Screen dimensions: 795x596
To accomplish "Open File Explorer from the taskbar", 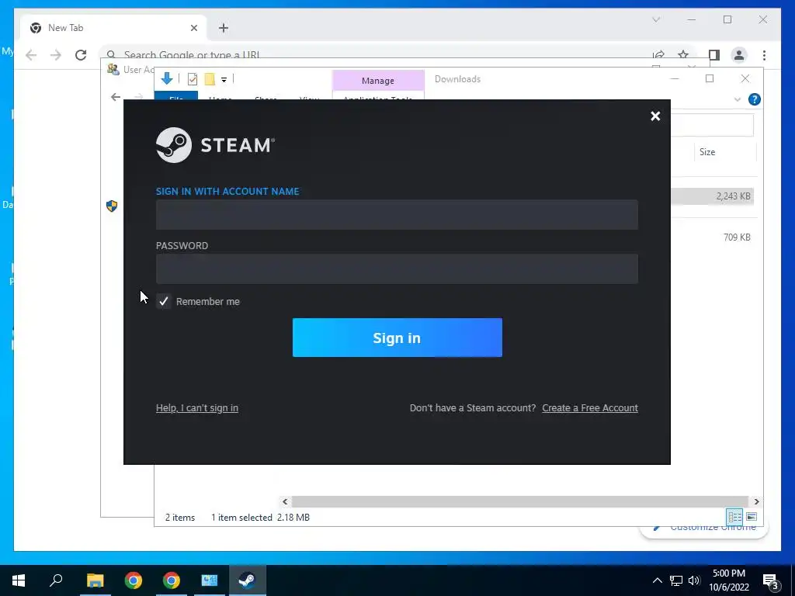I will point(95,580).
